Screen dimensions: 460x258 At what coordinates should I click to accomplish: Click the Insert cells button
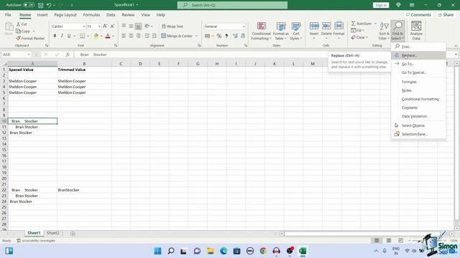tap(314, 30)
